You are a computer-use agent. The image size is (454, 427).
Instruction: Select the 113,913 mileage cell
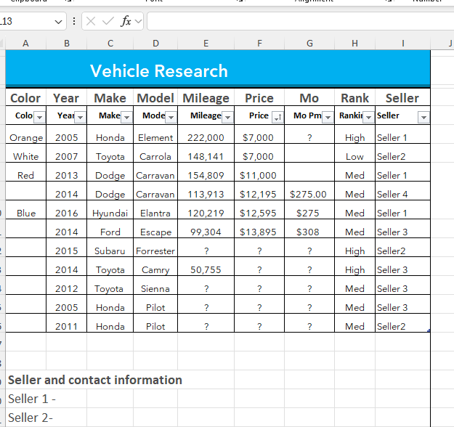206,191
